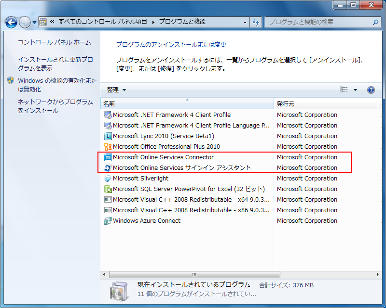Image resolution: width=386 pixels, height=308 pixels.
Task: Expand the breadcrumb overflow chevron
Action: (52, 22)
